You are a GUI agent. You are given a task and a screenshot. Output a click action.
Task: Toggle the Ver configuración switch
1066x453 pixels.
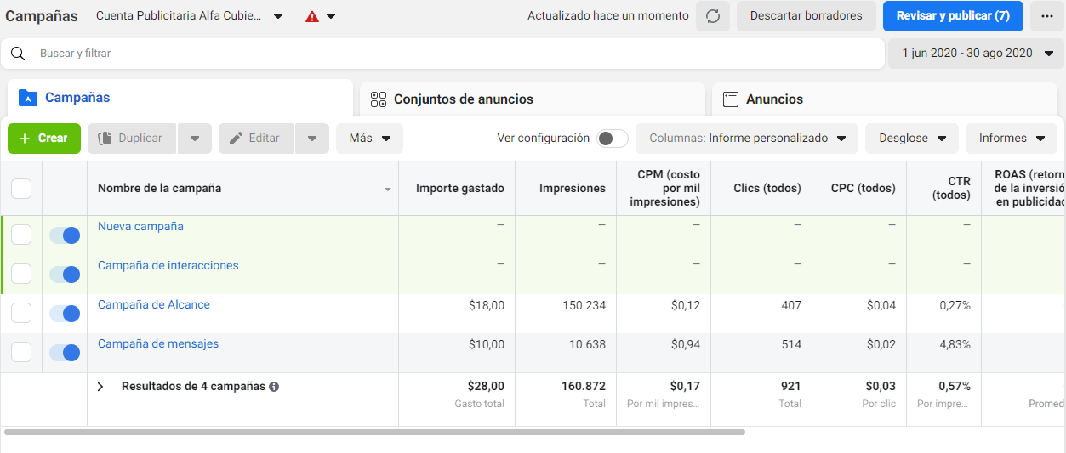(612, 139)
